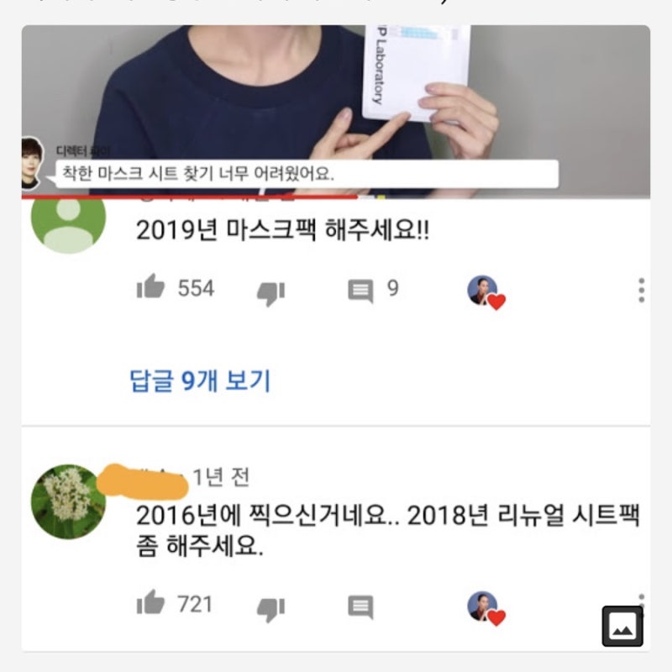Viewport: 672px width, 672px height.
Task: Click the video thumbnail with P Laboratory box
Action: pyautogui.click(x=335, y=111)
